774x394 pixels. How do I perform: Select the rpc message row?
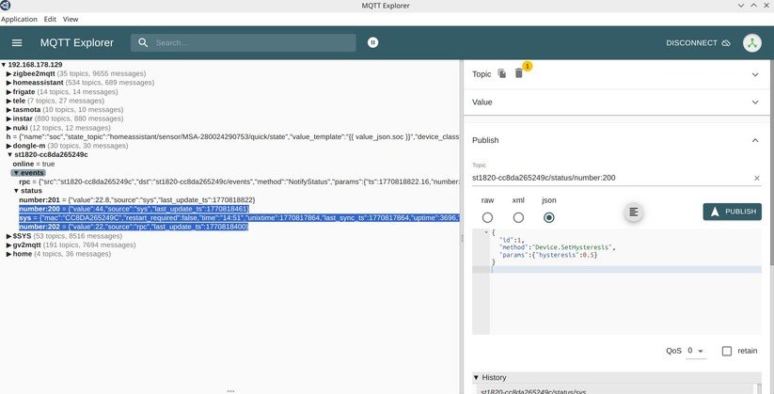tap(240, 181)
